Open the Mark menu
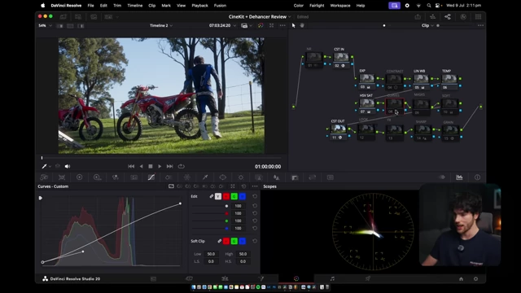The width and height of the screenshot is (521, 293). 166,6
